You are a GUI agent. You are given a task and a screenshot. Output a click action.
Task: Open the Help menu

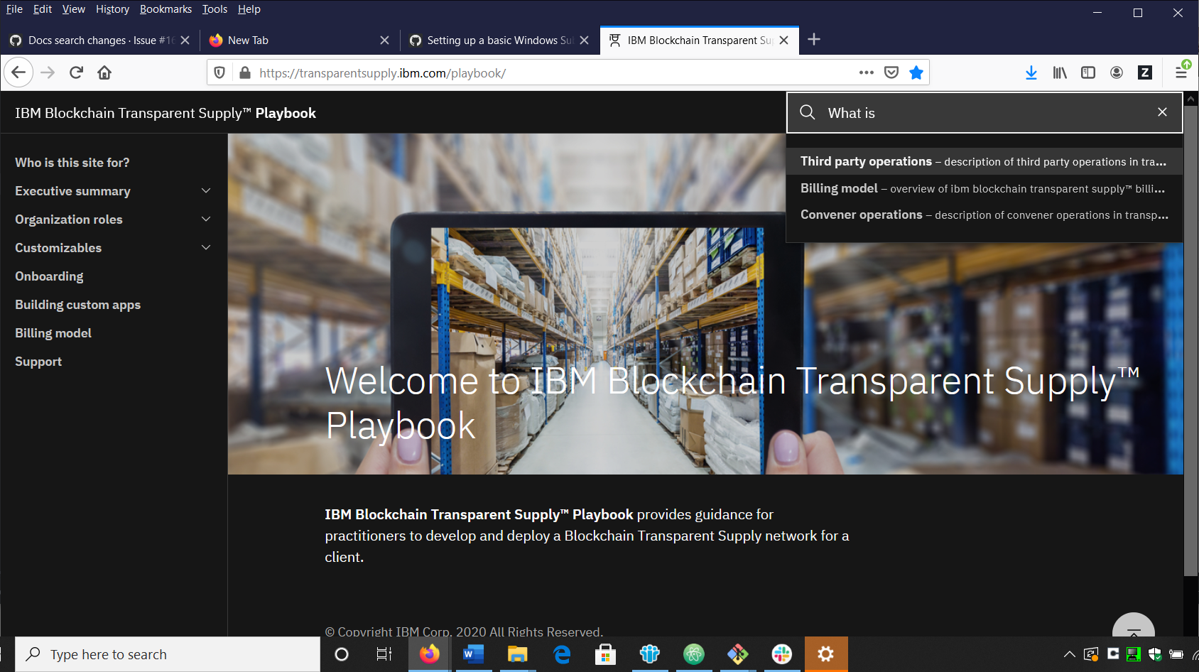coord(249,9)
